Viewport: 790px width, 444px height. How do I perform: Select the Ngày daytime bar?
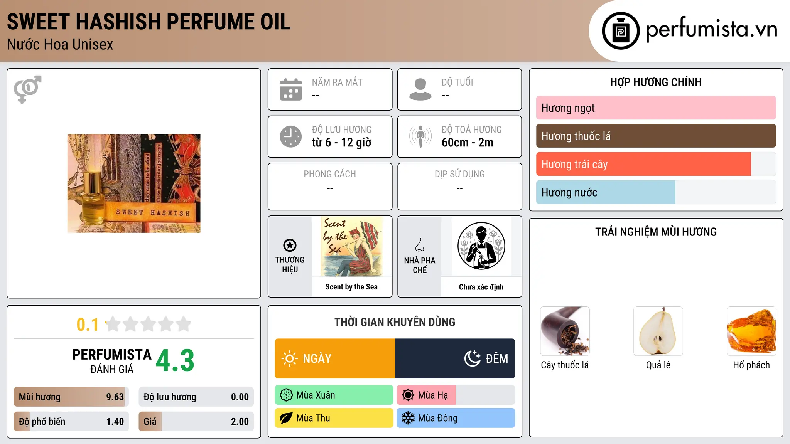335,358
